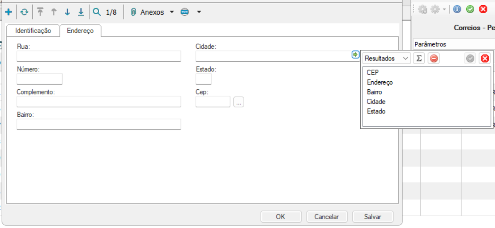Expand the Resultados combo box
This screenshot has width=495, height=228.
pos(406,59)
